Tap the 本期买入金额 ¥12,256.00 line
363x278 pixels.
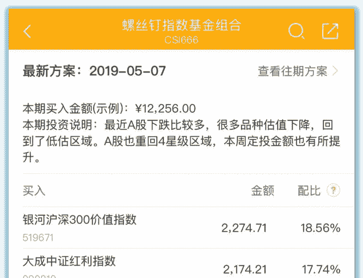109,108
